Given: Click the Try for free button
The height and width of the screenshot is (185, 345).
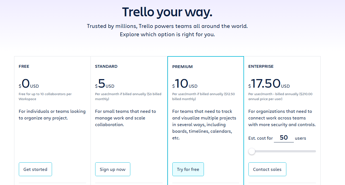Looking at the screenshot, I should [x=188, y=169].
